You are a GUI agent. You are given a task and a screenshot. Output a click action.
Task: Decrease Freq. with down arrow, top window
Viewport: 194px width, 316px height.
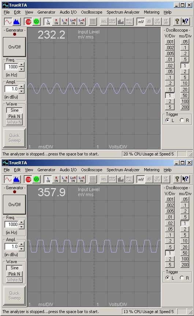(x=22, y=69)
